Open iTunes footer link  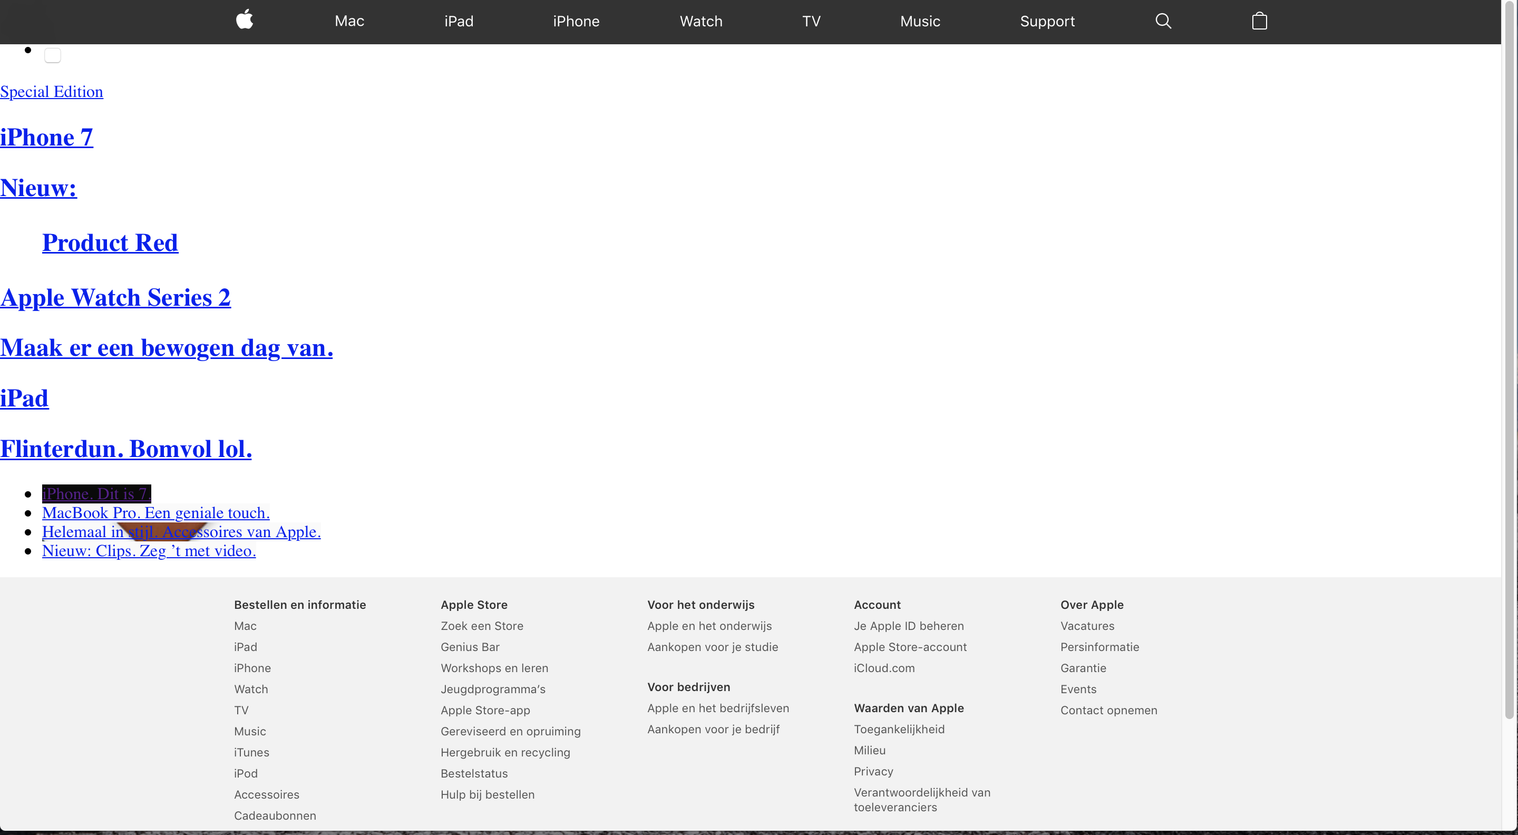[251, 753]
